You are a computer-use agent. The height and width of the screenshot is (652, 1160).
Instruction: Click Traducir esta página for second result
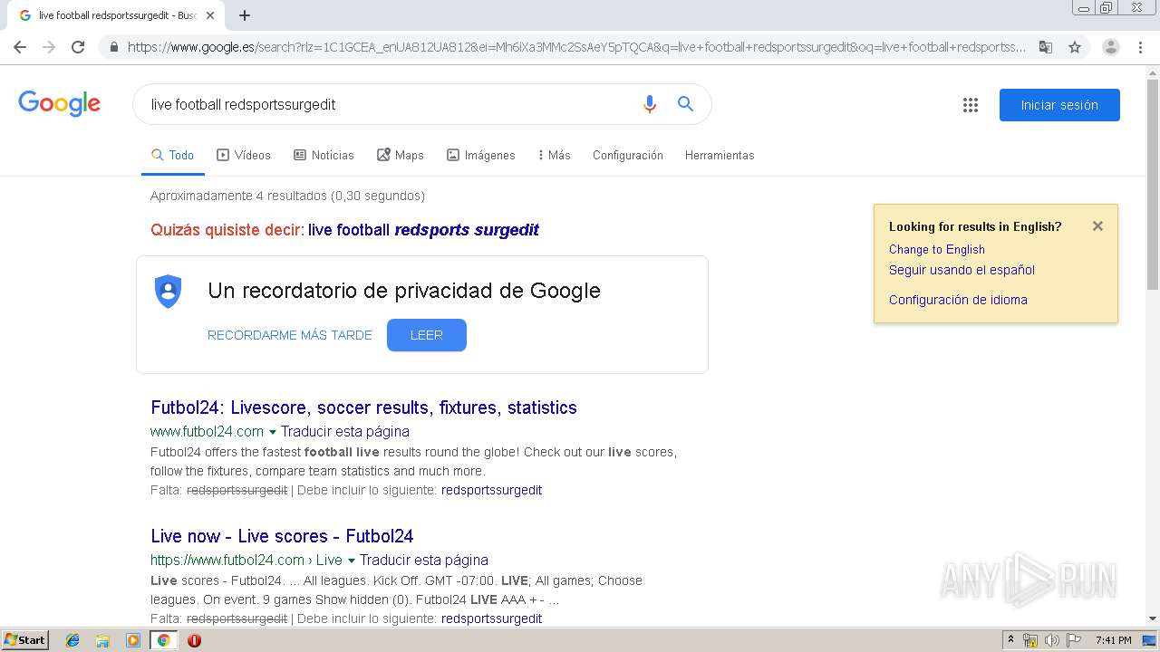click(x=424, y=561)
